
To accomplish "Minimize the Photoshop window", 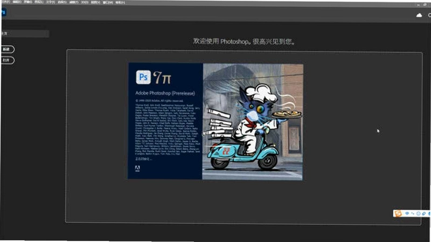I will tap(418, 5).
